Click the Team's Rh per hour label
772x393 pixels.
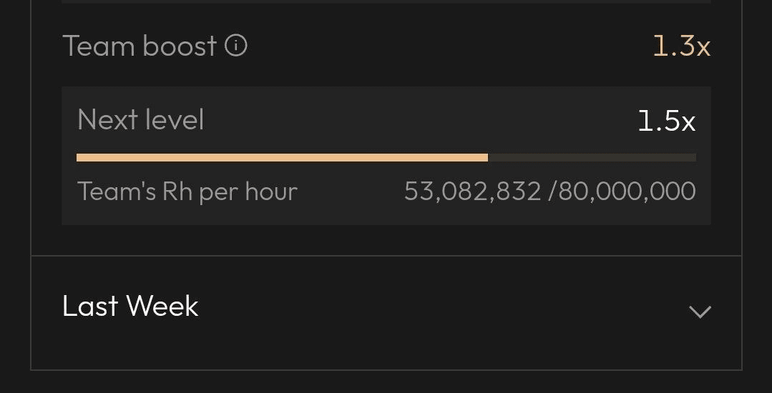pyautogui.click(x=187, y=191)
